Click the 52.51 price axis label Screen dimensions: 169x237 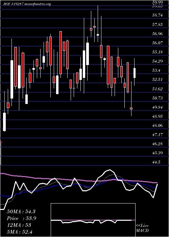click(158, 80)
